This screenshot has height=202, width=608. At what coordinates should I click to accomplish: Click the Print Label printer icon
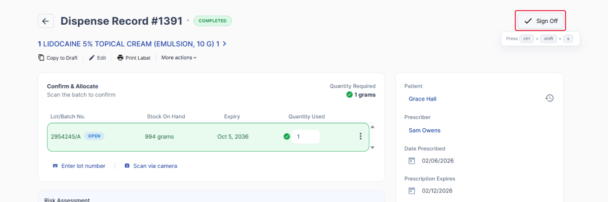coord(120,57)
